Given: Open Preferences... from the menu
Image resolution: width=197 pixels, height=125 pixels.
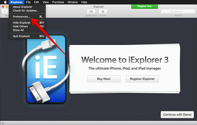Looking at the screenshot, I should coord(27,17).
